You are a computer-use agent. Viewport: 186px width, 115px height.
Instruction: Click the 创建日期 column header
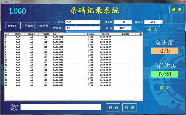(105, 34)
